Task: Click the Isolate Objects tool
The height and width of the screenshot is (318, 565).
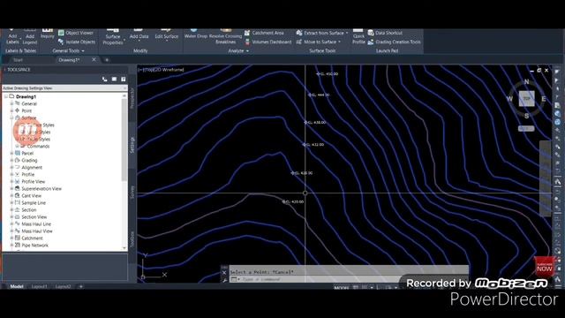Action: tap(77, 42)
